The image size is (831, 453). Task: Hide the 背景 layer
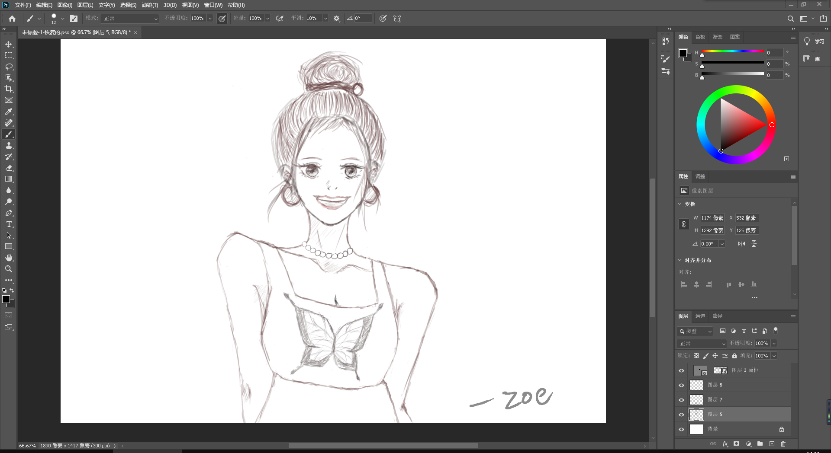(x=682, y=429)
